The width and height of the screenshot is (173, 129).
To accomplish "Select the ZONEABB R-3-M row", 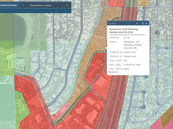I will [x=127, y=38].
